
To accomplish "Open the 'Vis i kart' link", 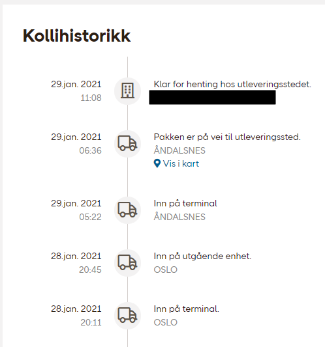I will click(x=176, y=163).
